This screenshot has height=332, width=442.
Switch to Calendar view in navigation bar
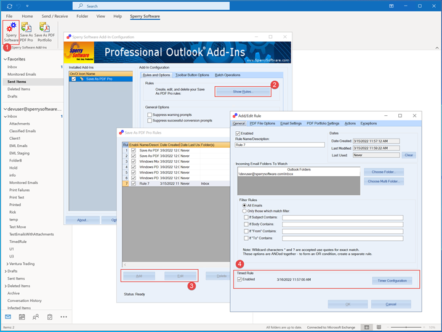click(22, 317)
